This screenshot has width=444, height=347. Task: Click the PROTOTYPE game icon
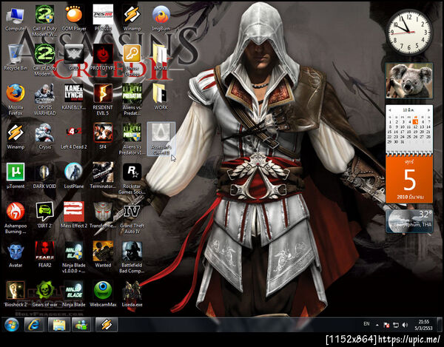[x=103, y=58]
